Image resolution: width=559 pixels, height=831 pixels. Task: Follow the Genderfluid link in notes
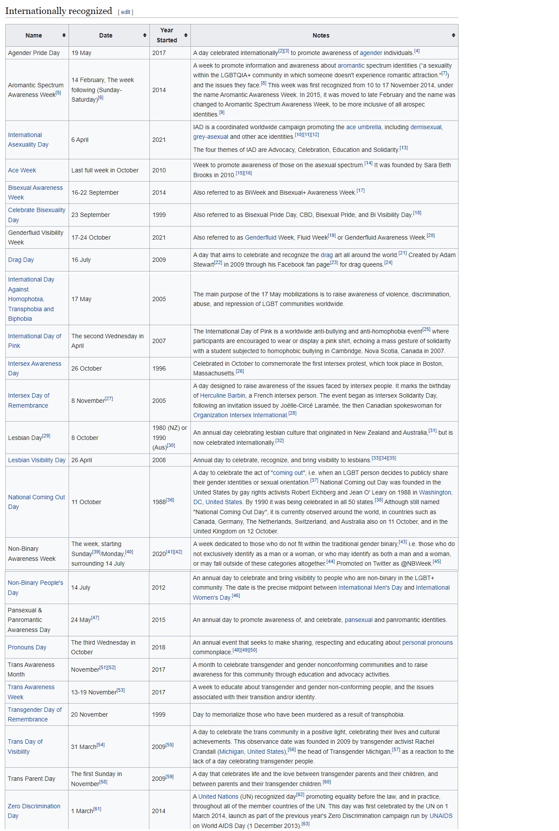tap(260, 237)
